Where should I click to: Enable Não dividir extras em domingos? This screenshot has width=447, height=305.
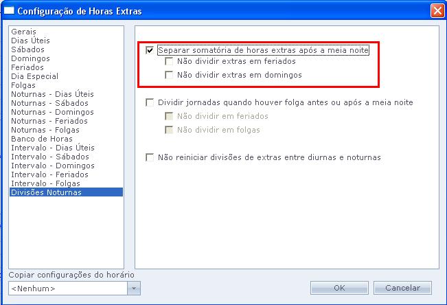click(x=169, y=75)
